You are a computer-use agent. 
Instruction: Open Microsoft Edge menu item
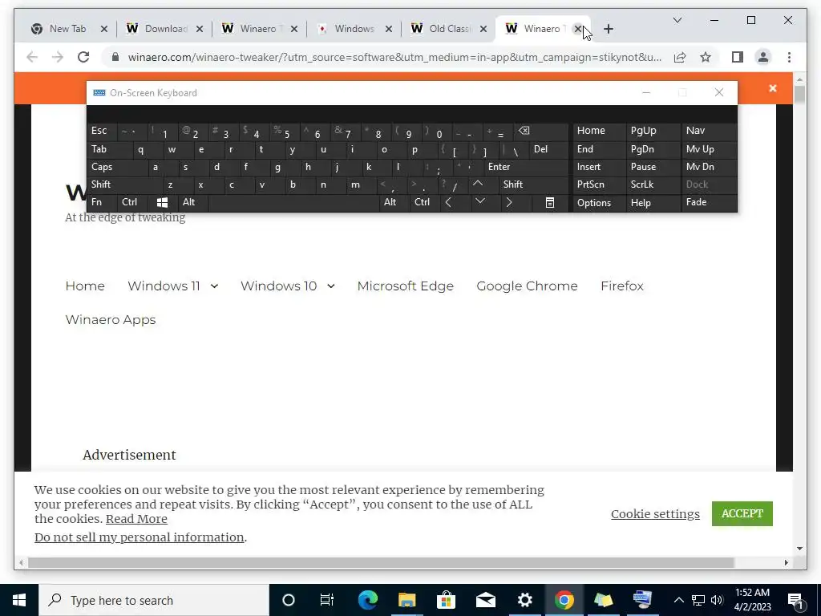click(405, 286)
